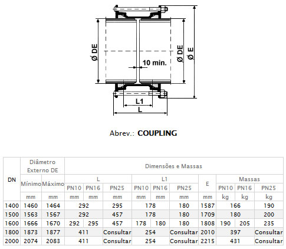The height and width of the screenshot is (249, 286).
Task: Click the "L1" group header in table
Action: [165, 179]
